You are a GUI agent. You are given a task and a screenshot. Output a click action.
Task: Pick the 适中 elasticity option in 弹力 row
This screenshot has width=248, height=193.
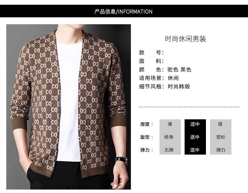195,150
